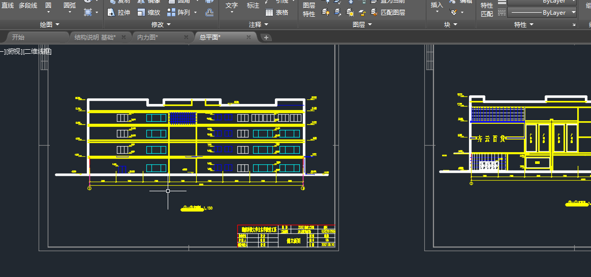This screenshot has height=277, width=591.
Task: Create new drawing with plus tab button
Action: (x=266, y=37)
